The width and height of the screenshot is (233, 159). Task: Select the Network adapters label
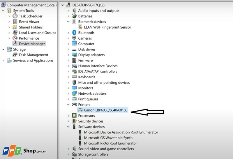[x=92, y=93]
